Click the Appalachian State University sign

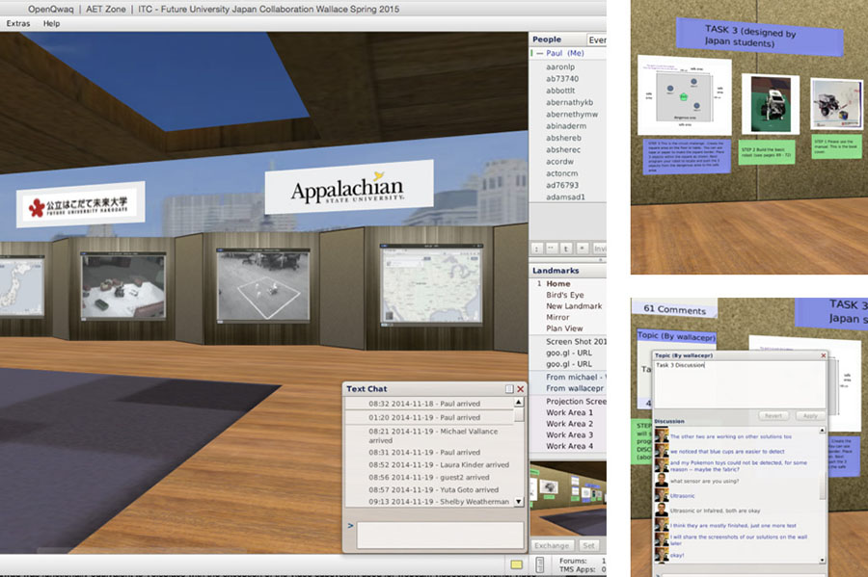349,188
